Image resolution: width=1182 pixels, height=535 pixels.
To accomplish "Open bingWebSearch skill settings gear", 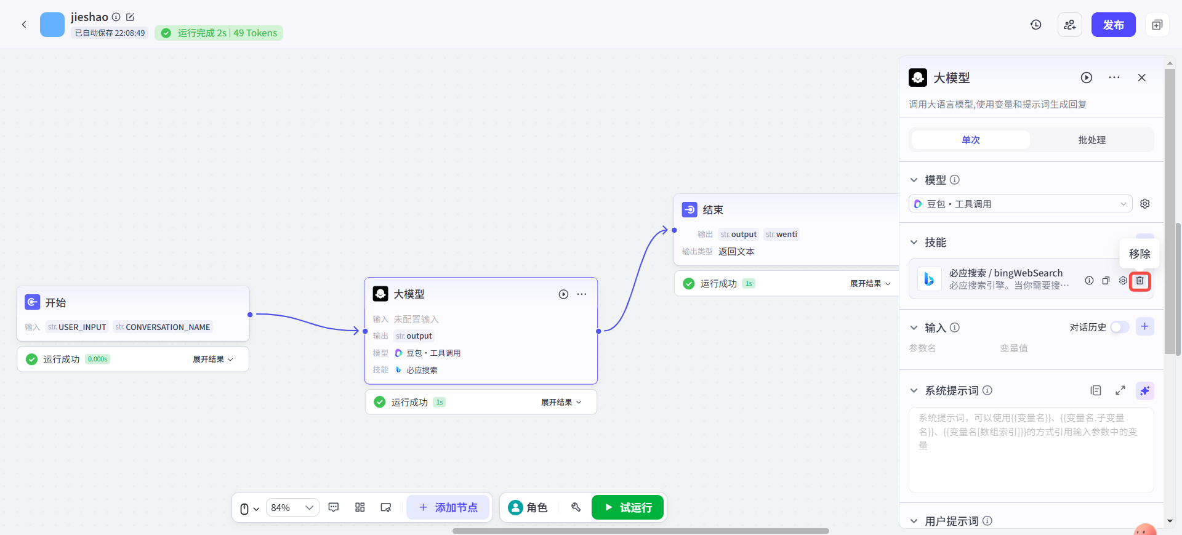I will (x=1123, y=281).
